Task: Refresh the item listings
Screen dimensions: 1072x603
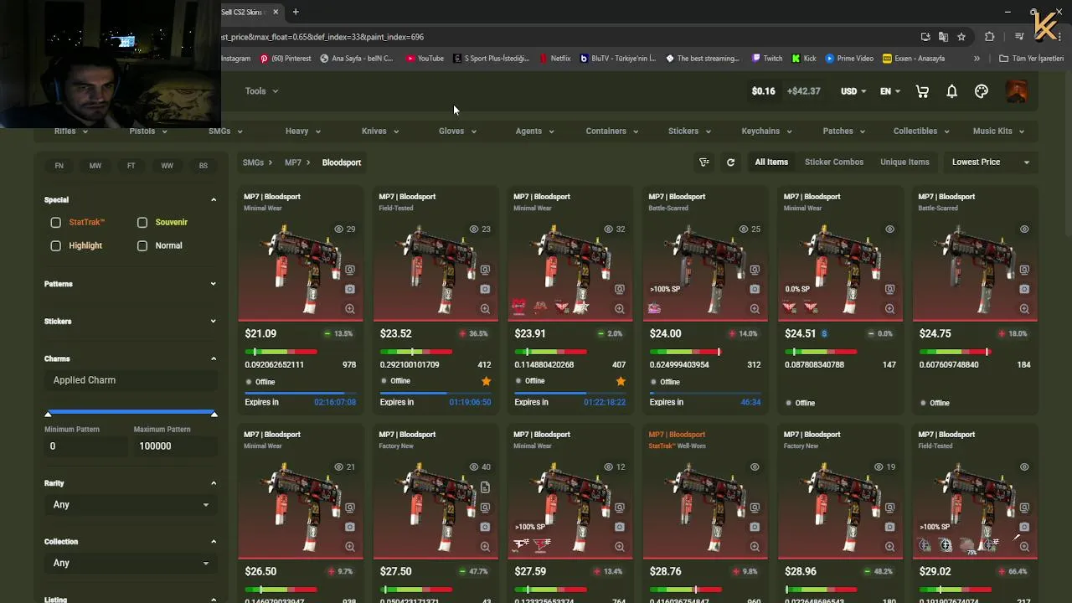Action: [x=730, y=162]
